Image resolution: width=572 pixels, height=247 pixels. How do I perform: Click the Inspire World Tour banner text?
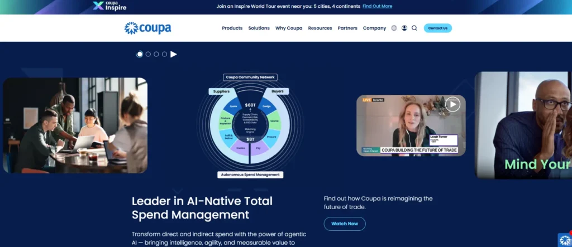click(x=288, y=6)
